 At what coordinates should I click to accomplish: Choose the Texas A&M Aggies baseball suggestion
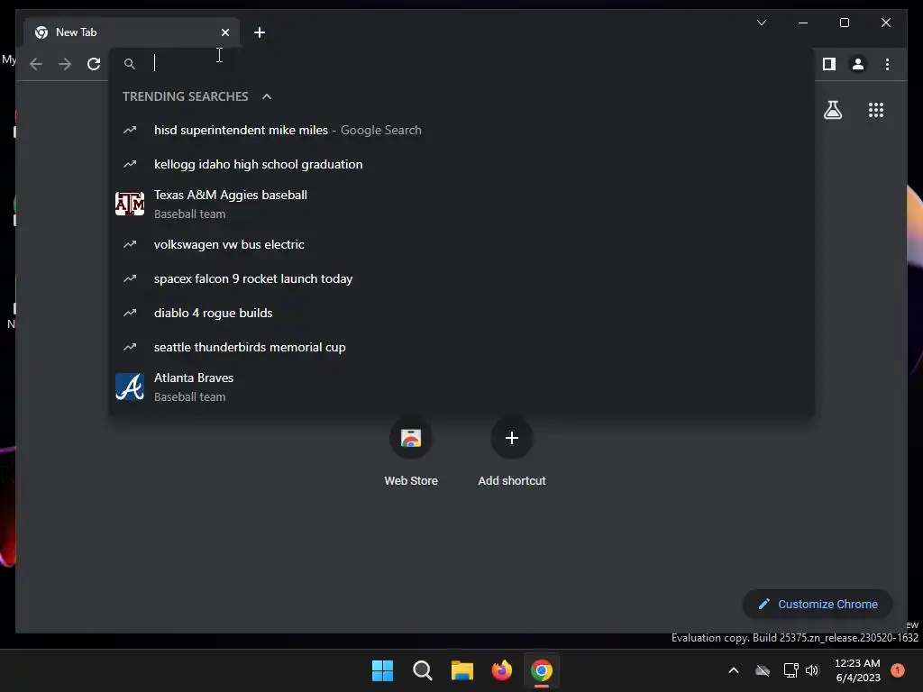point(462,205)
